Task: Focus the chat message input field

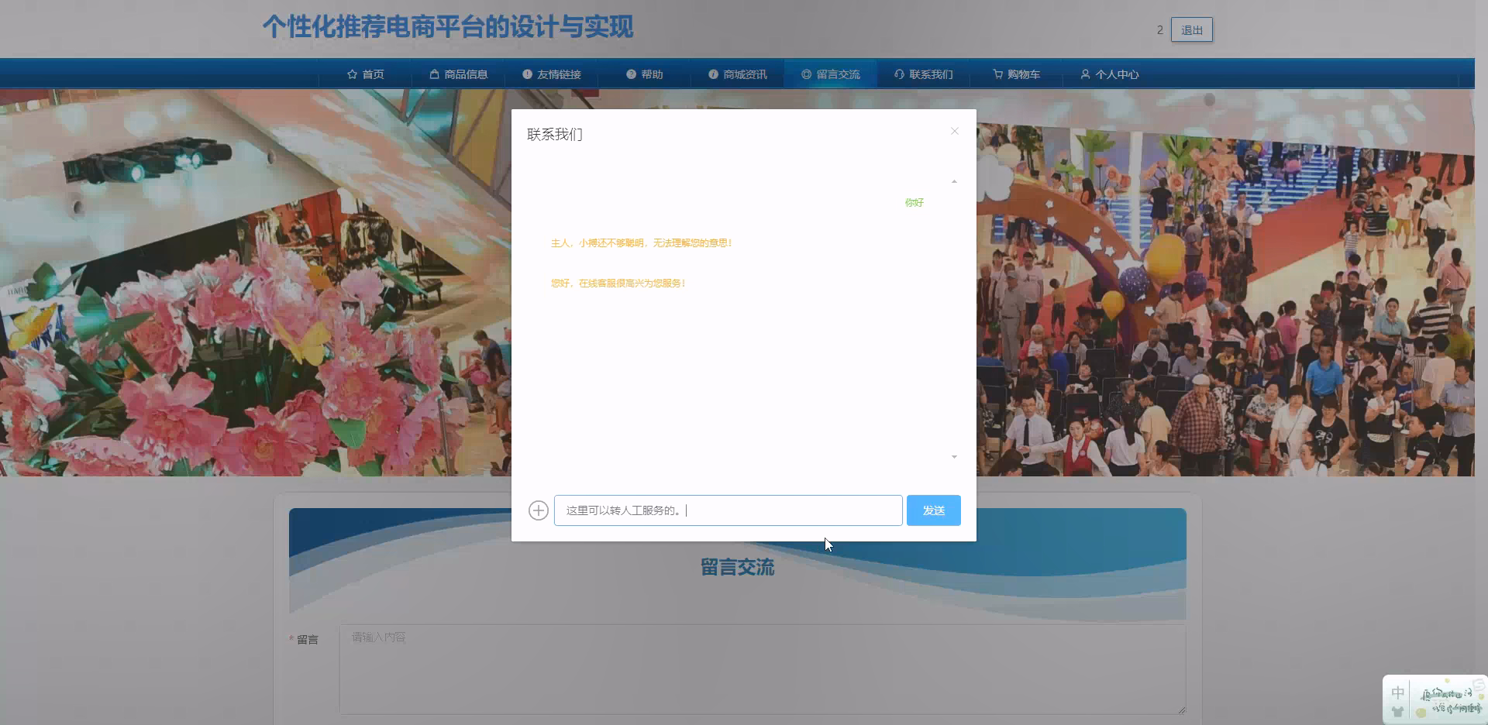Action: [x=728, y=510]
